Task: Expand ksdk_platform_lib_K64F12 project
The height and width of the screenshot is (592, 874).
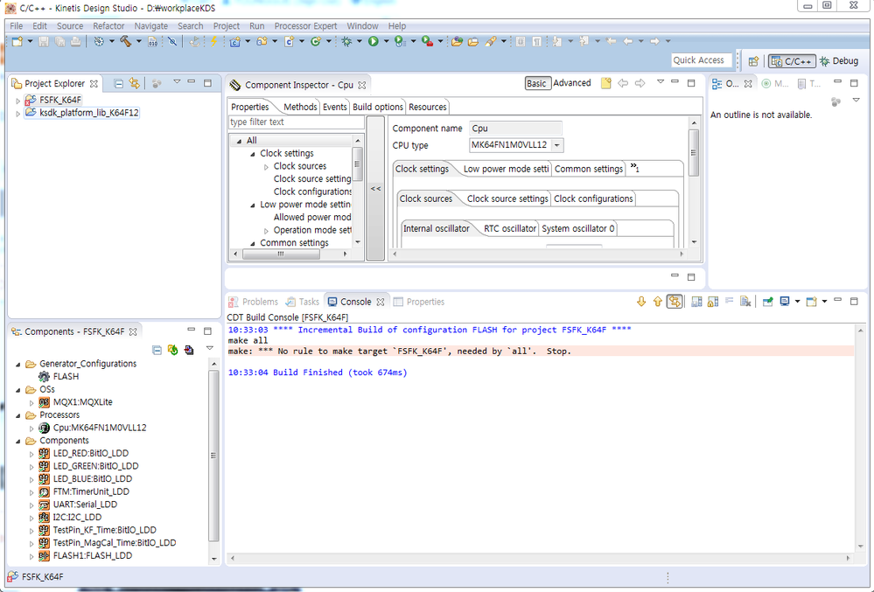Action: click(x=17, y=114)
